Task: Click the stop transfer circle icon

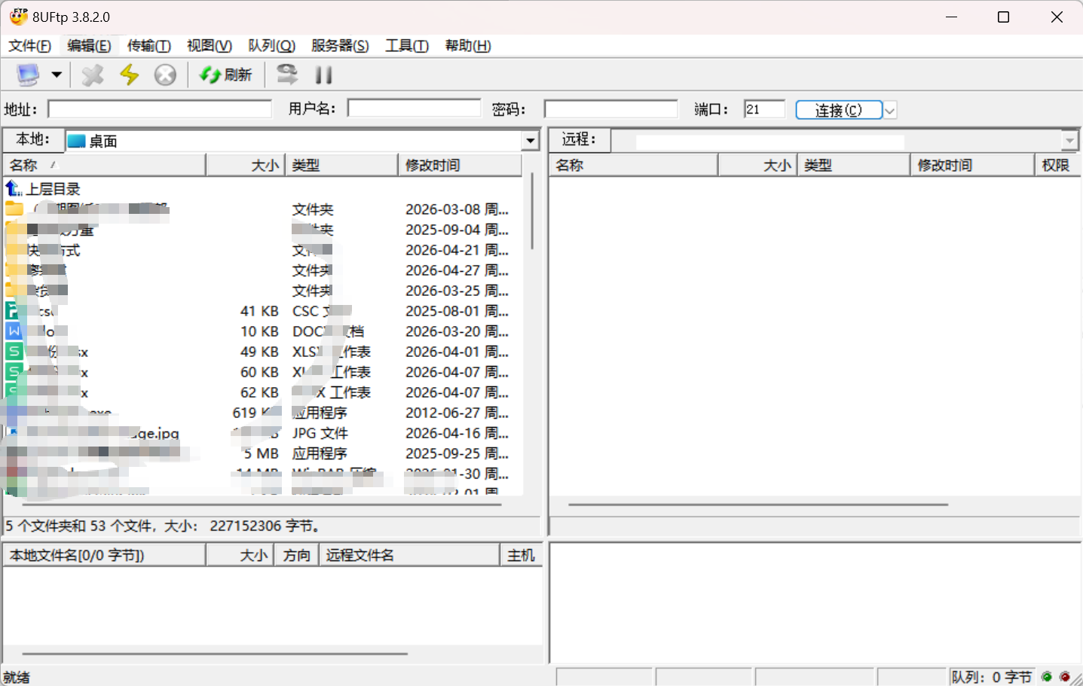Action: [x=165, y=75]
